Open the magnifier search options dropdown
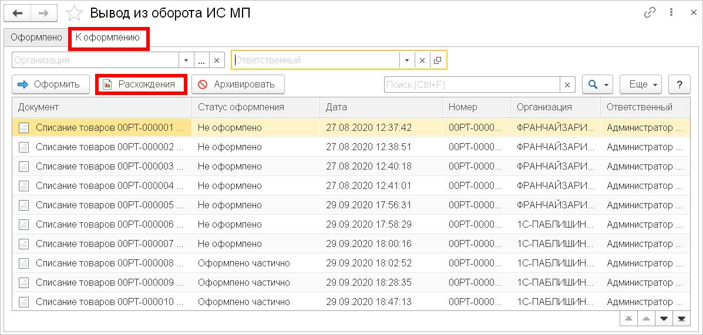Image resolution: width=703 pixels, height=335 pixels. (x=597, y=84)
